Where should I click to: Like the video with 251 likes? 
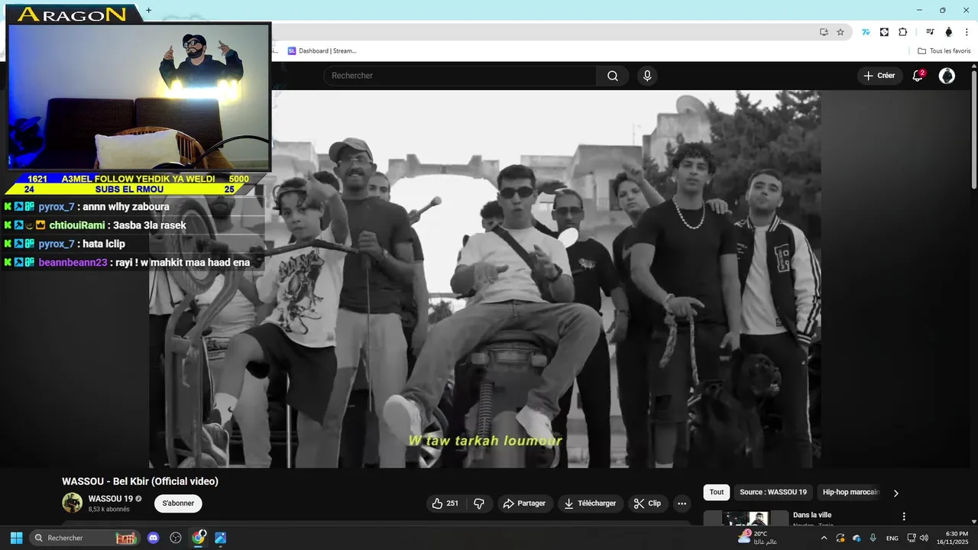[445, 503]
